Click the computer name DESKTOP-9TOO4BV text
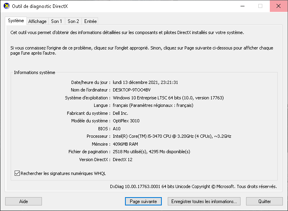The height and width of the screenshot is (211, 288). (132, 90)
